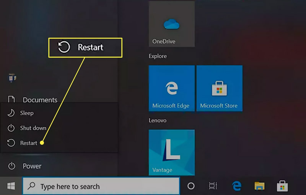Open Documents from the Start menu sidebar
Image resolution: width=306 pixels, height=195 pixels.
33,100
